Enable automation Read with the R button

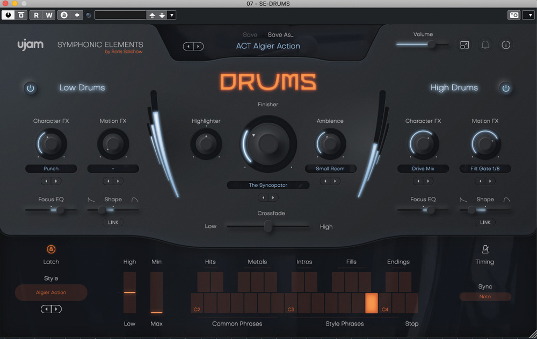click(35, 15)
